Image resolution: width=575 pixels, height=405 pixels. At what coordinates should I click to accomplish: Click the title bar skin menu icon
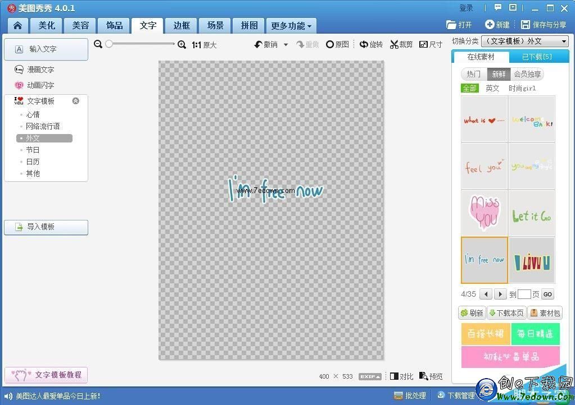(513, 7)
